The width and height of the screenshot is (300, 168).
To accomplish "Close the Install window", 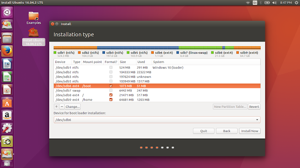I will click(x=52, y=24).
